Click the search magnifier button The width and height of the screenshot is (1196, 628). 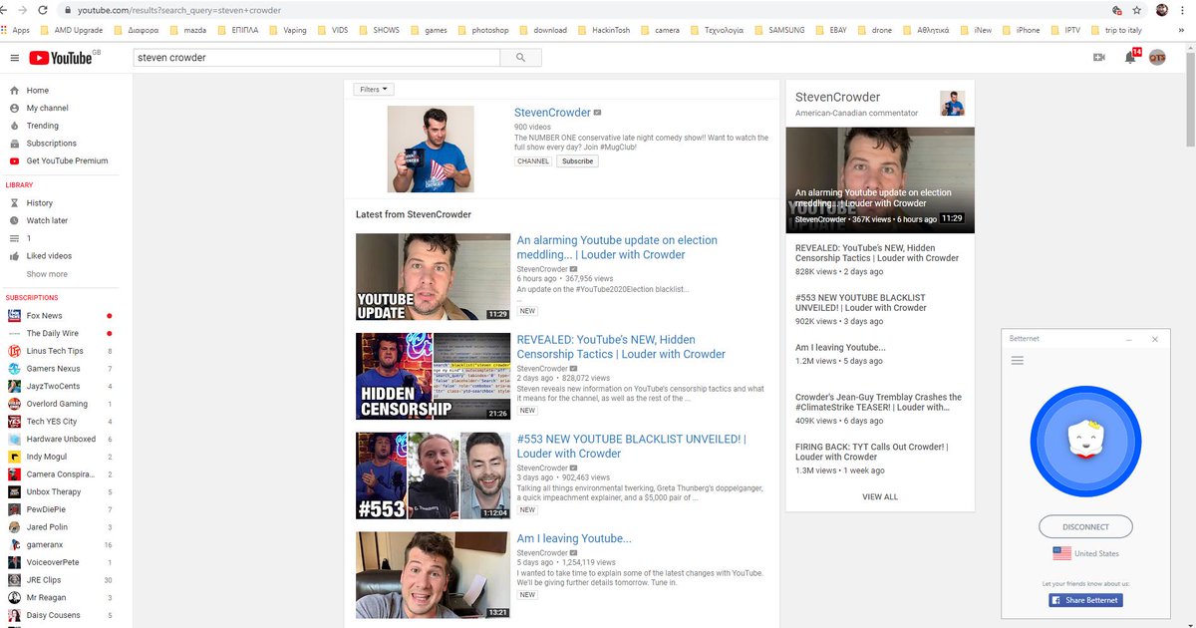click(x=520, y=58)
